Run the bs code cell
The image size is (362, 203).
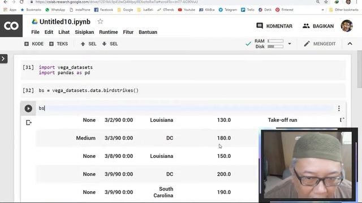[28, 108]
